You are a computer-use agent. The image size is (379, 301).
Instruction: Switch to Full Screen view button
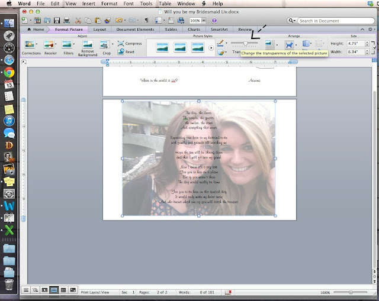click(x=73, y=290)
